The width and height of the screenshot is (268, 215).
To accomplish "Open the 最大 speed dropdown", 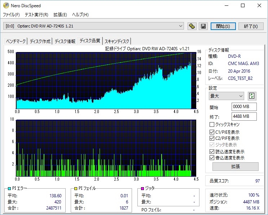I will pyautogui.click(x=226, y=96).
